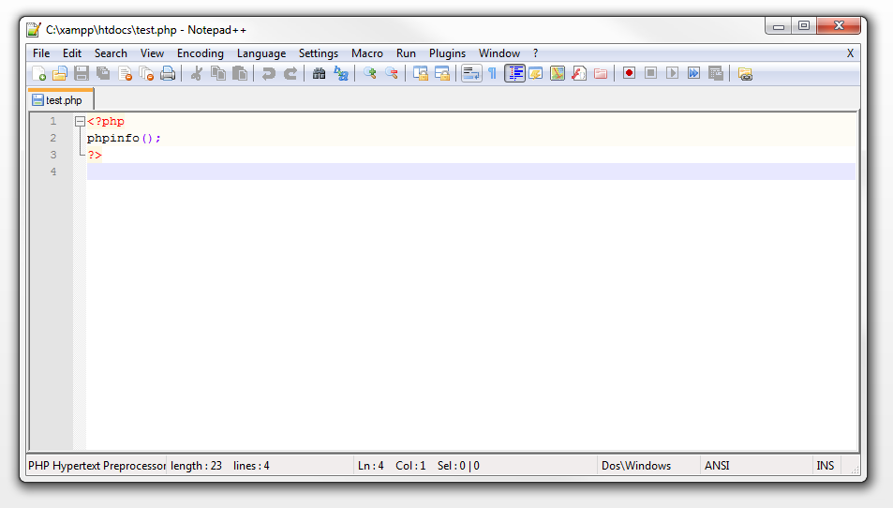Viewport: 893px width, 508px height.
Task: Collapse the PHP block fold marker
Action: click(80, 122)
